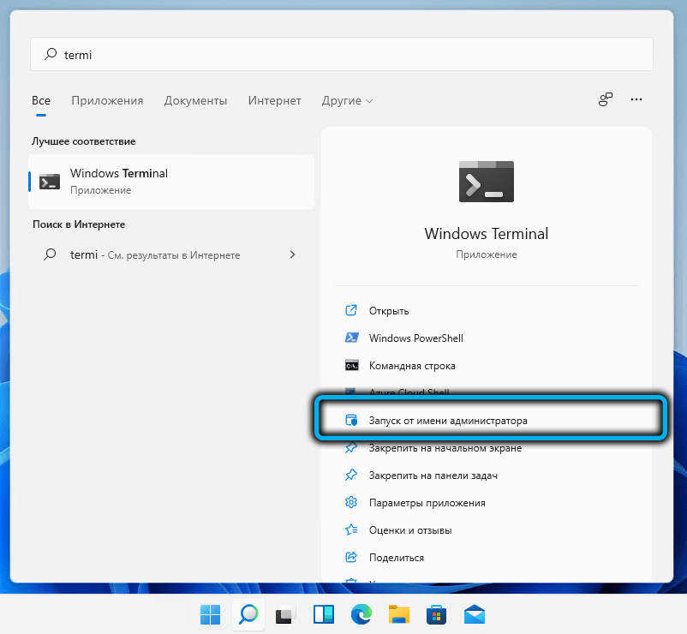
Task: Select the Интернет filter tab
Action: click(x=274, y=101)
